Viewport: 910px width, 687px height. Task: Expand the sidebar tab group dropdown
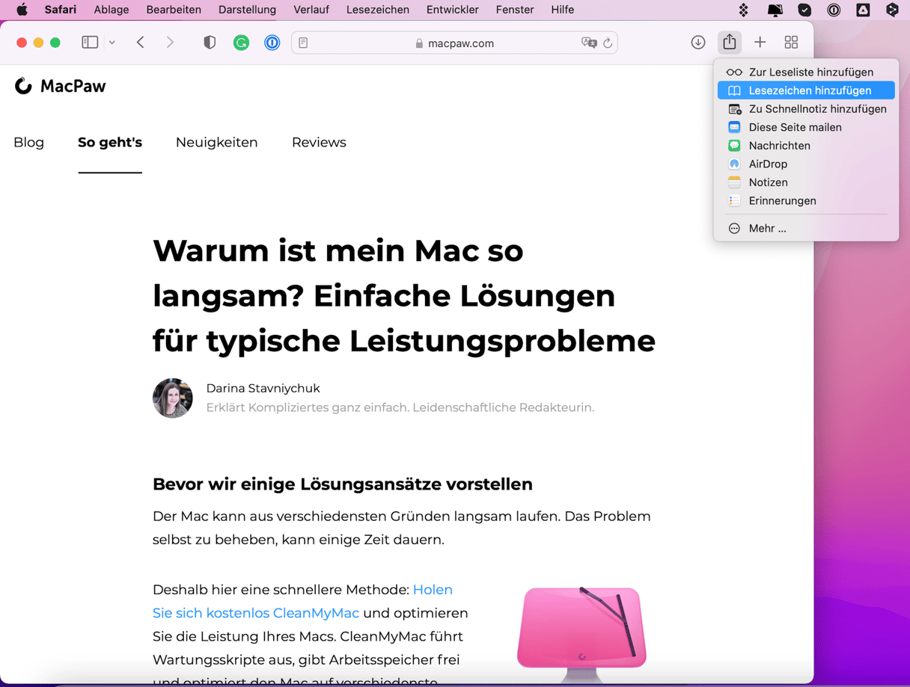[112, 43]
